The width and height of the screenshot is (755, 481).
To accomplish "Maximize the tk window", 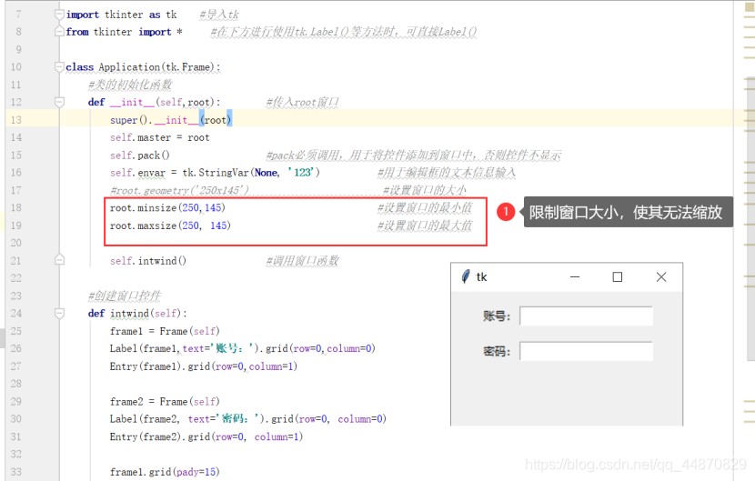I will (x=618, y=276).
